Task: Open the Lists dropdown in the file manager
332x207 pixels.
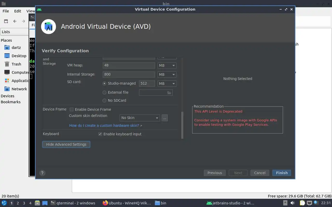Action: tap(14, 32)
